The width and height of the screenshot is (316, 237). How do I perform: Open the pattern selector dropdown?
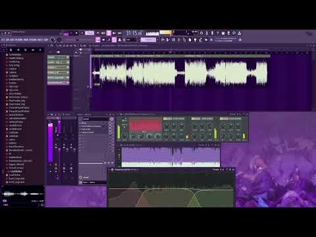[x=148, y=39]
